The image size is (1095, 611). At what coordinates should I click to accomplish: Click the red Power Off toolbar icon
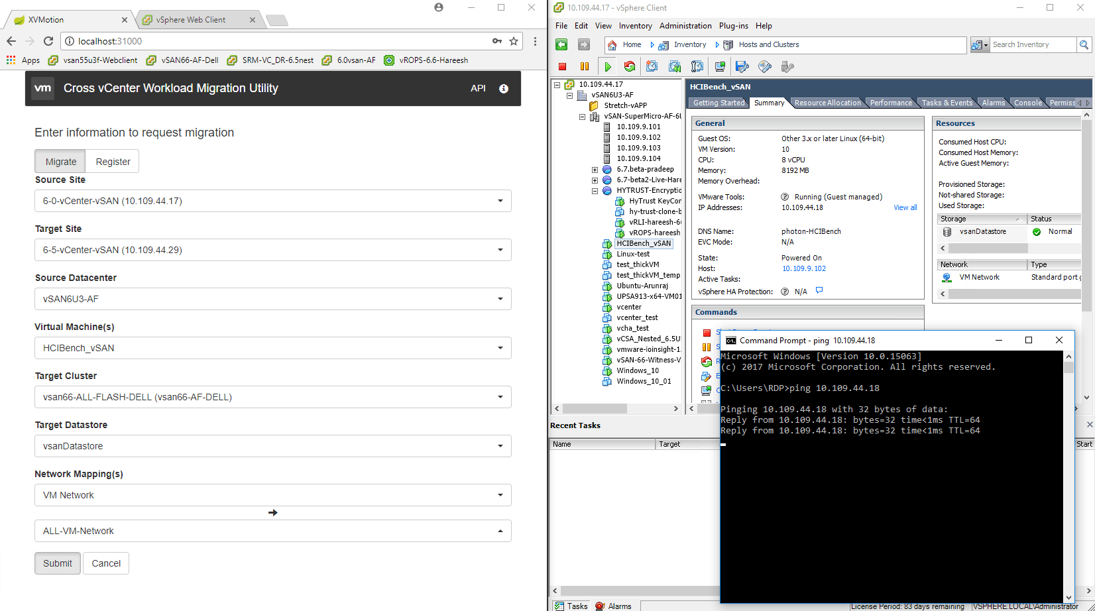pyautogui.click(x=562, y=66)
